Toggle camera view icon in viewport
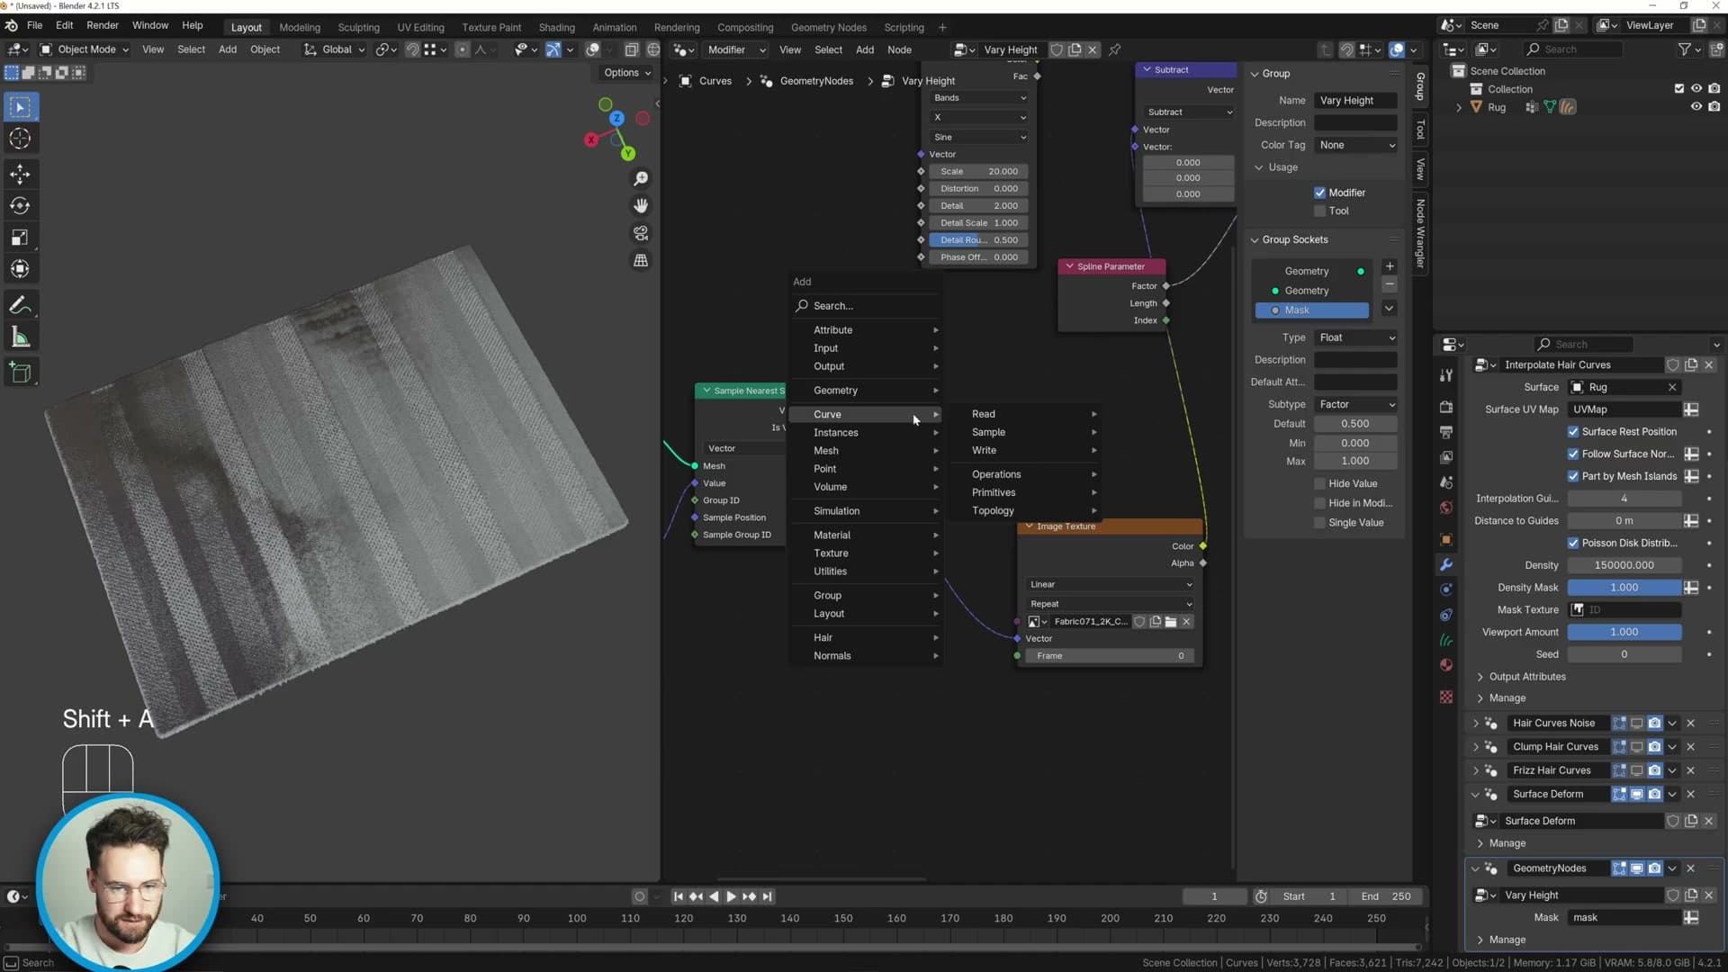 pos(641,233)
